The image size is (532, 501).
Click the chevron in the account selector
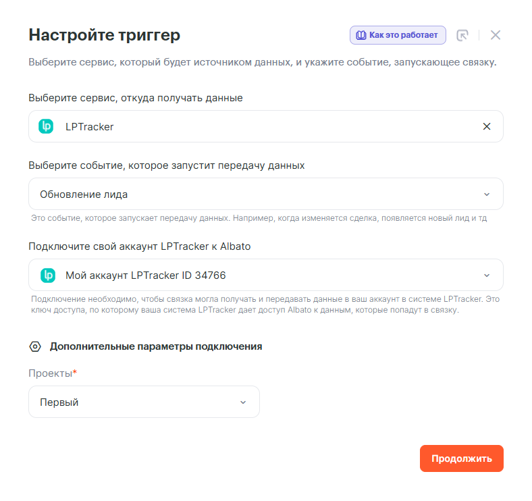[487, 275]
